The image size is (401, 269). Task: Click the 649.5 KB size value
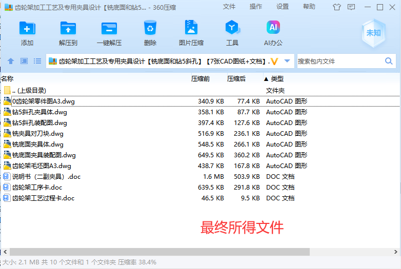tap(211, 155)
